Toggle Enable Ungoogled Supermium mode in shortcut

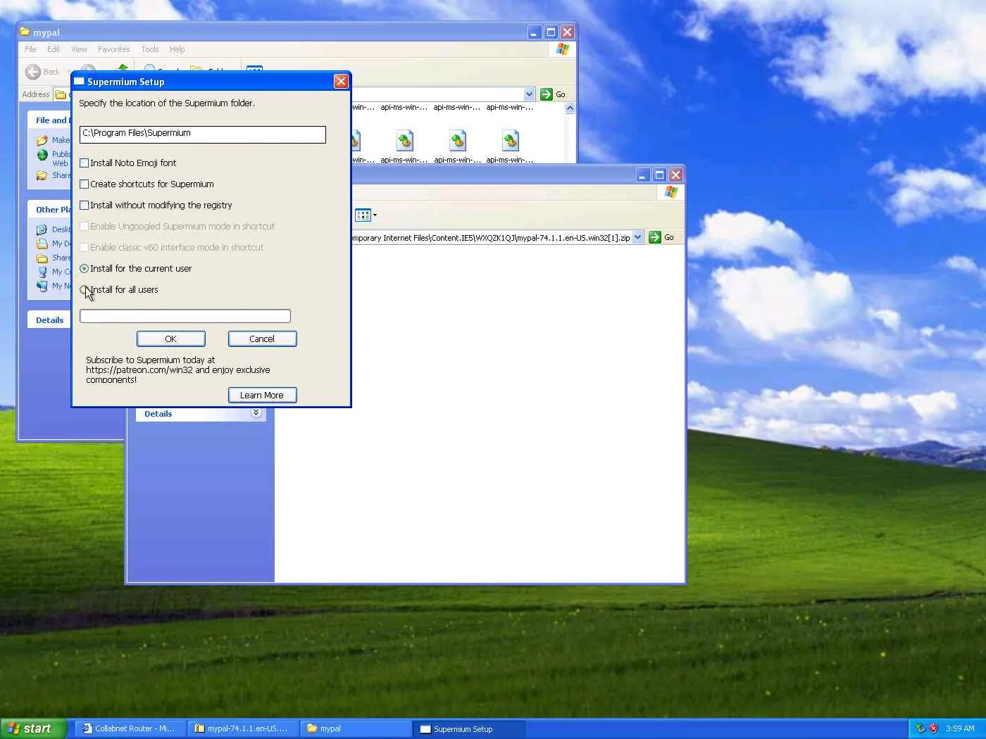(x=85, y=226)
